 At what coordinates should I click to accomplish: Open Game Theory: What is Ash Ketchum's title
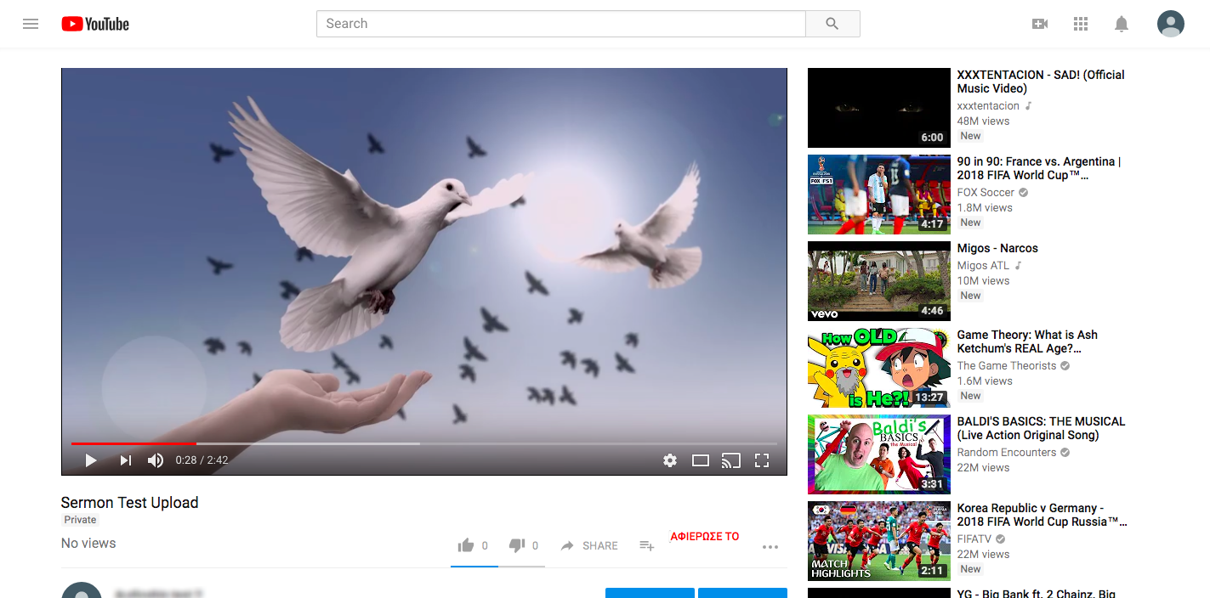coord(1027,341)
